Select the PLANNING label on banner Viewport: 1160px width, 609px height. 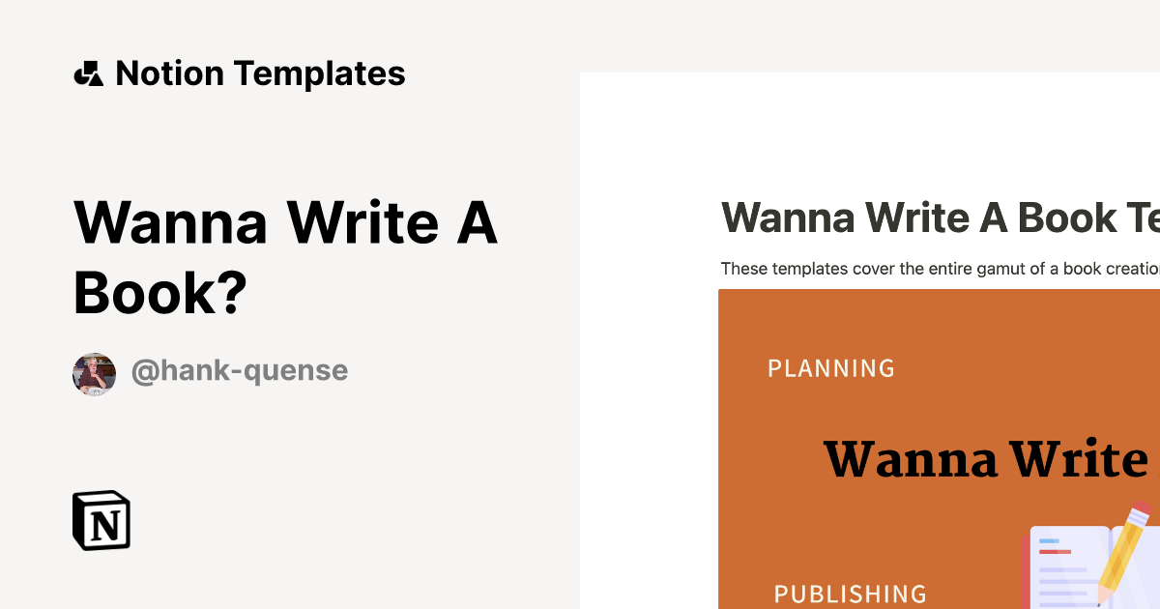tap(831, 368)
